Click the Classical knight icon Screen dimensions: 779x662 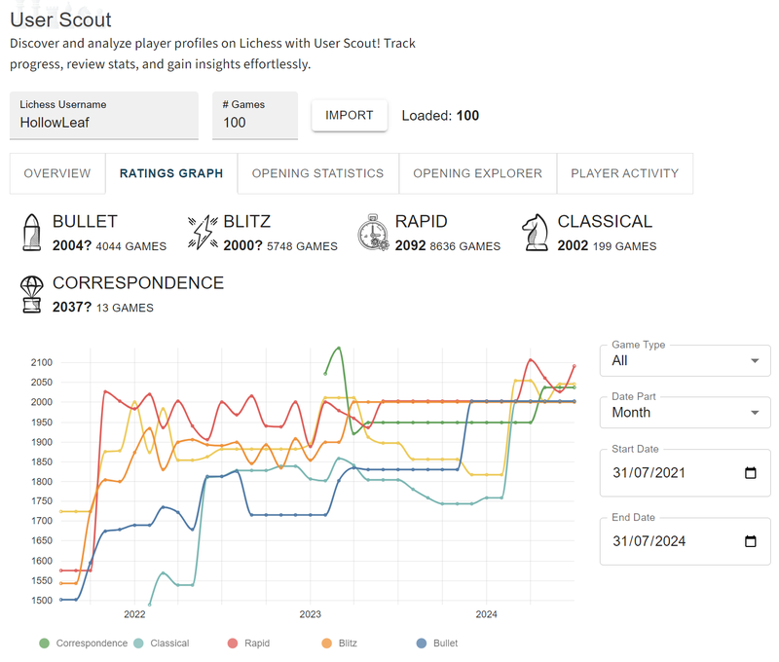tap(536, 234)
